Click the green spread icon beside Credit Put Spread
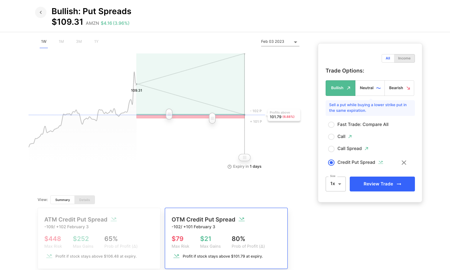The image size is (450, 270). (381, 162)
